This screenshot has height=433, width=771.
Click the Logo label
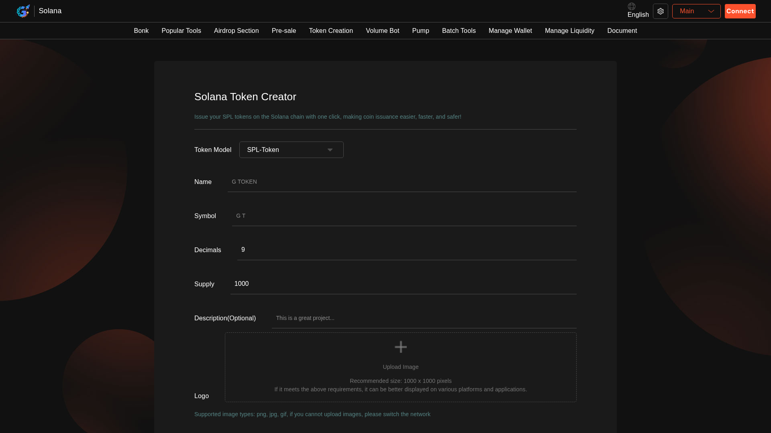202,396
